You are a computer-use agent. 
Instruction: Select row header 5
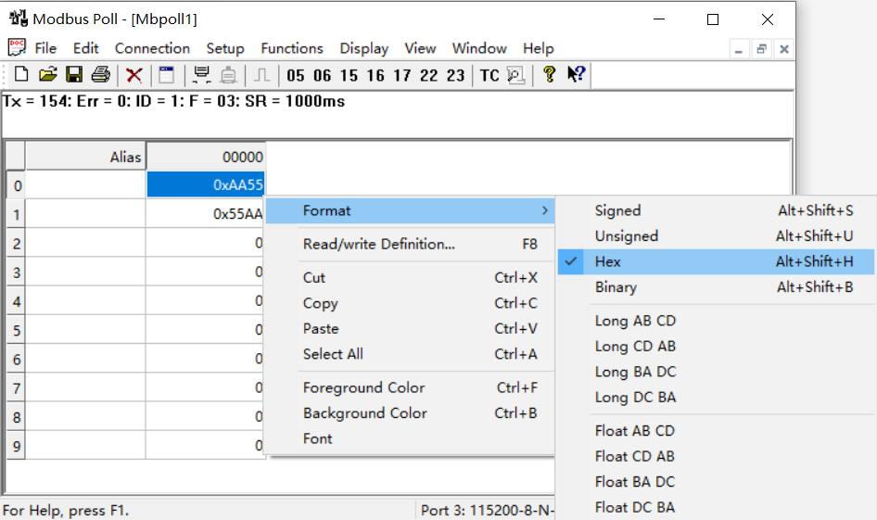point(16,330)
